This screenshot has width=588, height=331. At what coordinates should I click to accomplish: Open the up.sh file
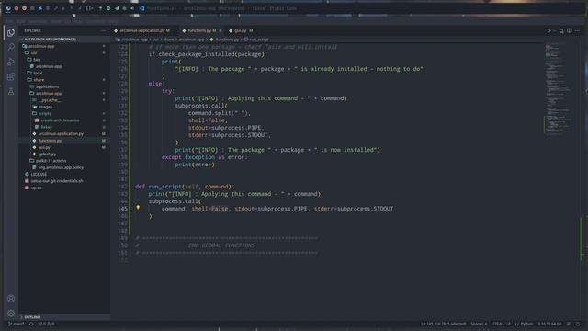click(65, 188)
